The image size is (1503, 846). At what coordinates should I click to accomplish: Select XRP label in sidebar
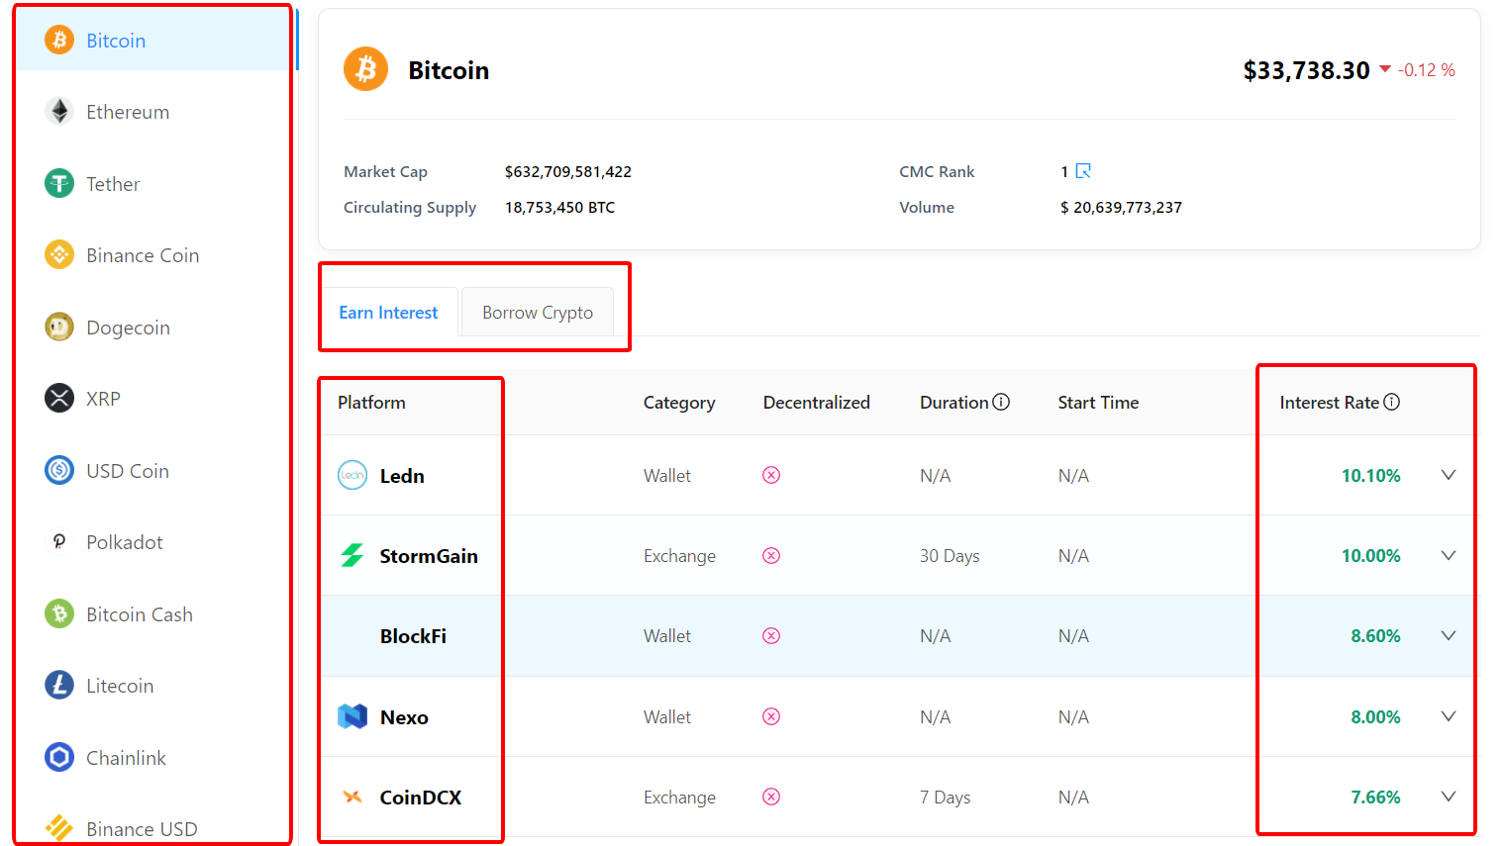coord(103,399)
